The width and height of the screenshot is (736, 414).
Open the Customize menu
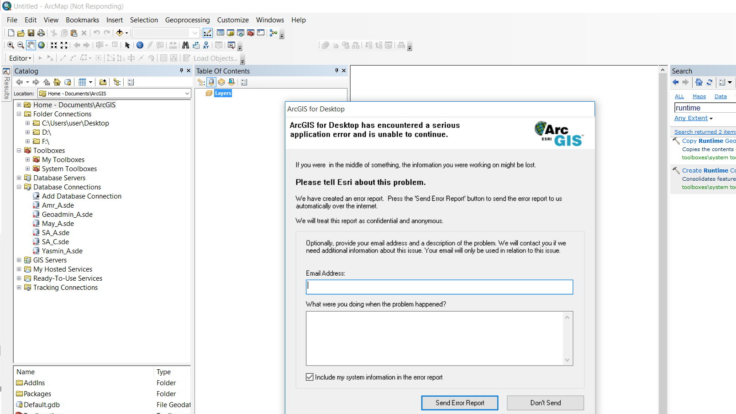[x=233, y=20]
